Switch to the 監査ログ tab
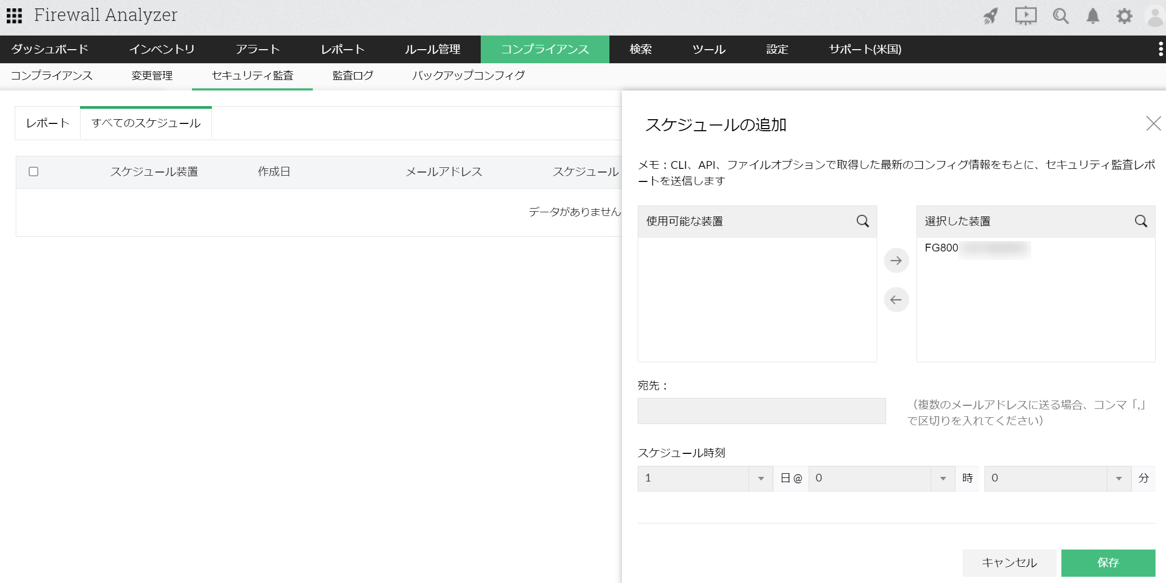The height and width of the screenshot is (583, 1166). pyautogui.click(x=353, y=75)
